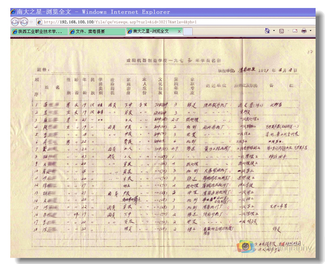Click the page icon in address bar
The image size is (325, 264).
pyautogui.click(x=39, y=22)
